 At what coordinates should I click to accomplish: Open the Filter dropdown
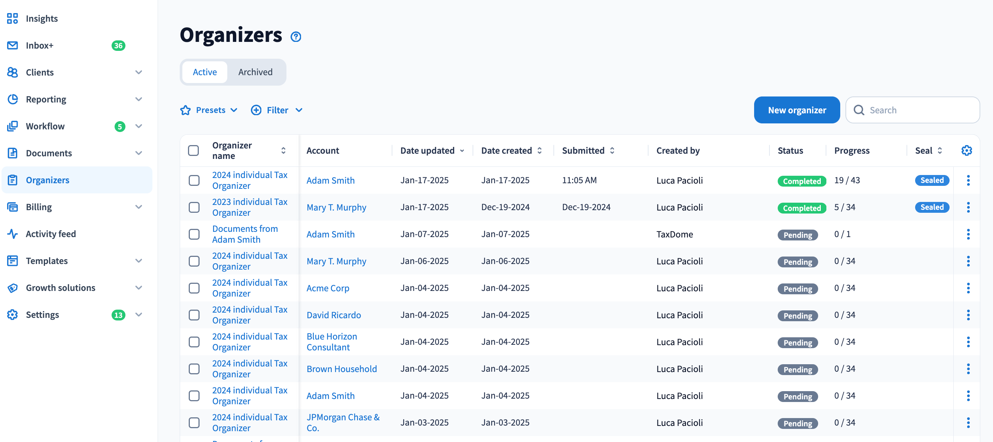click(277, 110)
